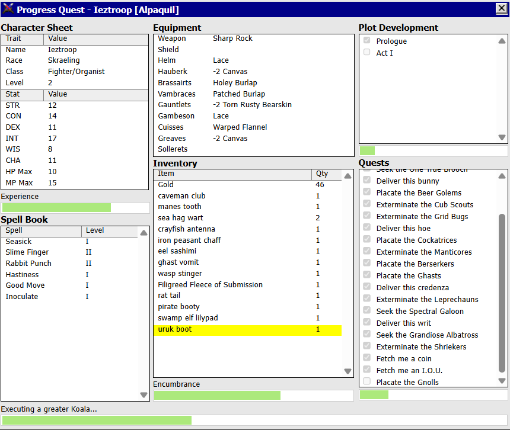
Task: Toggle Exterminate the Cub Scouts checkbox
Action: (x=367, y=204)
